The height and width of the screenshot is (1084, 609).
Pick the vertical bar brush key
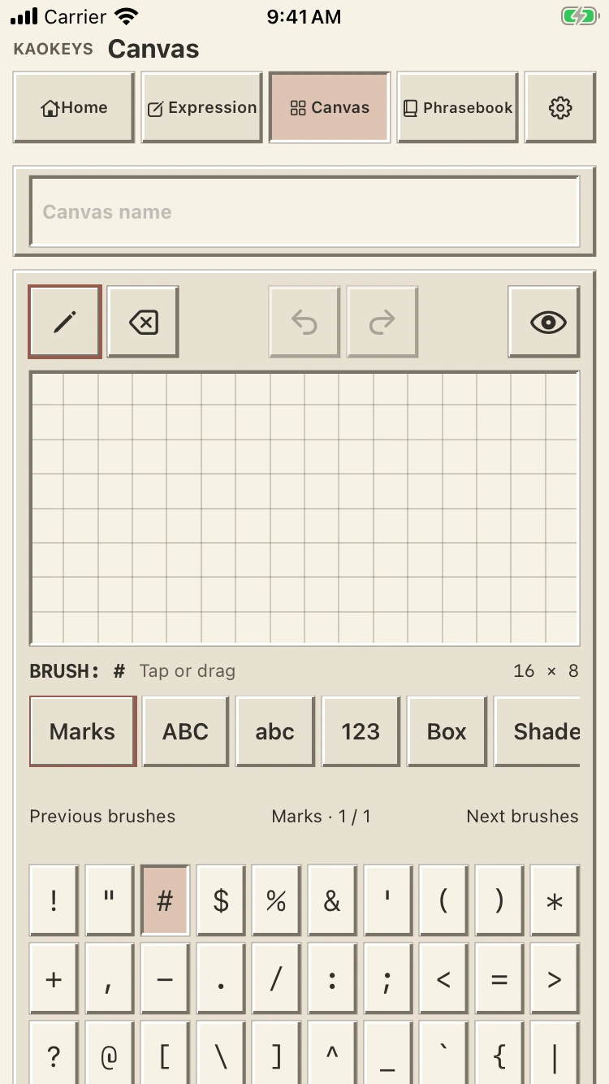tap(555, 1053)
